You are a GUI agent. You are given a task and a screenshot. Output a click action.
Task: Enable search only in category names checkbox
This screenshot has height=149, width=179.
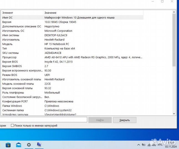(12, 126)
